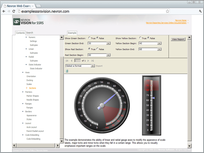Set Show Green Section to False
Image resolution: width=204 pixels, height=153 pixels.
[97, 38]
